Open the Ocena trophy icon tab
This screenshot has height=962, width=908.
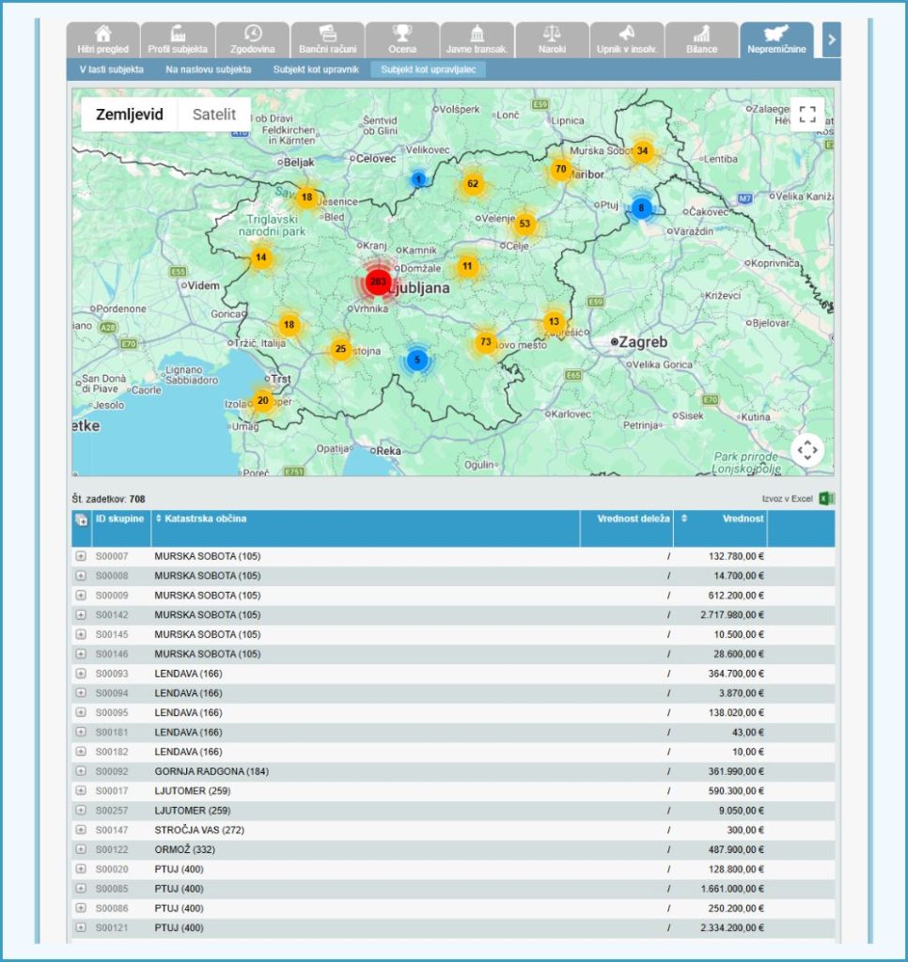pos(402,39)
